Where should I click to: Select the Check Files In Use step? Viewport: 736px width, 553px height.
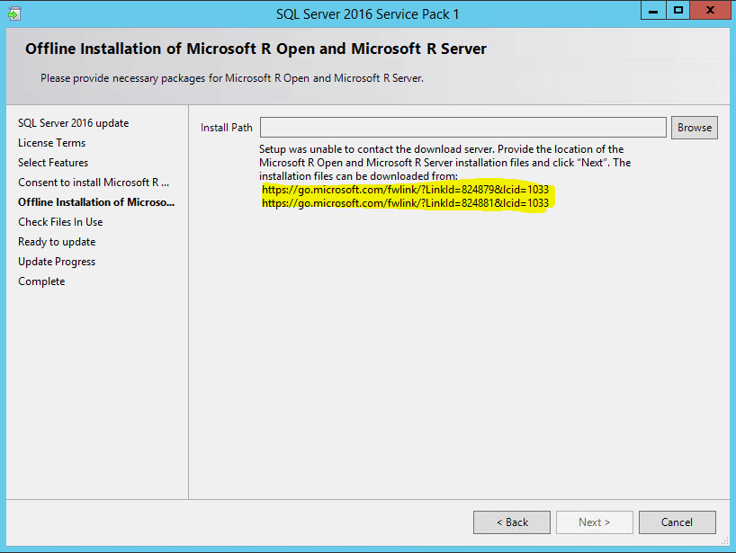[x=60, y=222]
